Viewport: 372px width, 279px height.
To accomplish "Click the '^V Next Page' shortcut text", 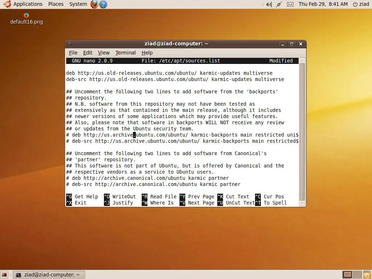I will pos(197,203).
